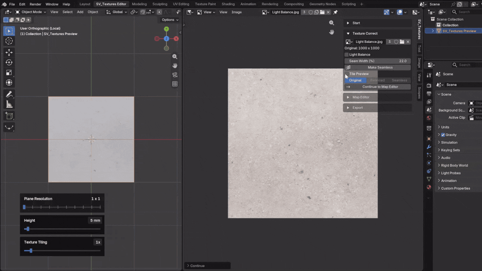
Task: Choose the Add Cube tool
Action: [9, 116]
